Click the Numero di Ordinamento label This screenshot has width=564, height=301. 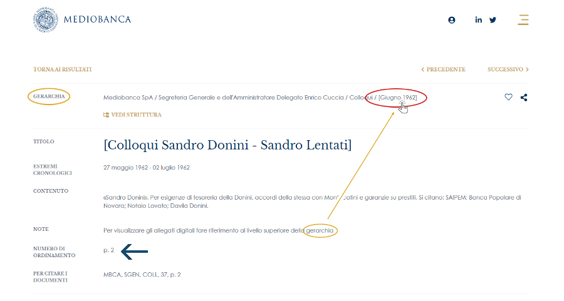point(55,252)
